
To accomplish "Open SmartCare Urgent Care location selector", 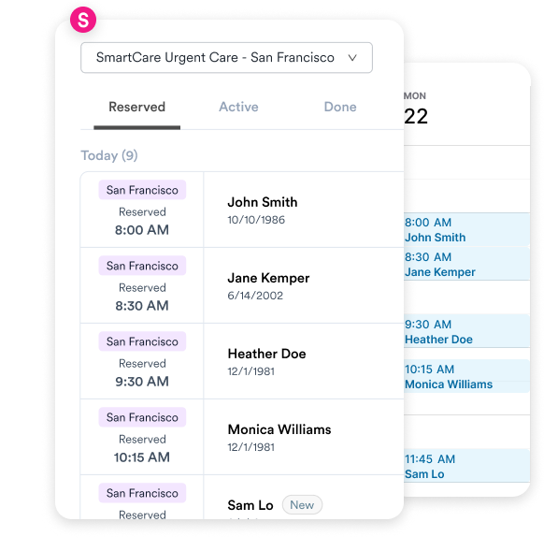I will [x=227, y=58].
